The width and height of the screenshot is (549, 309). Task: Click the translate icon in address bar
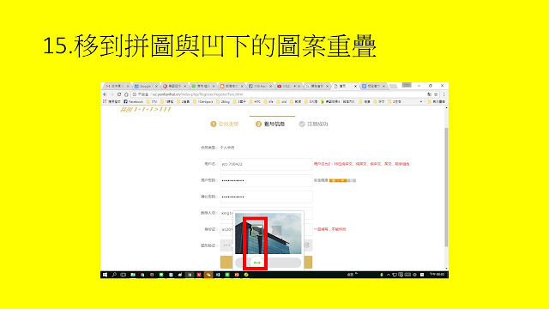tap(429, 94)
